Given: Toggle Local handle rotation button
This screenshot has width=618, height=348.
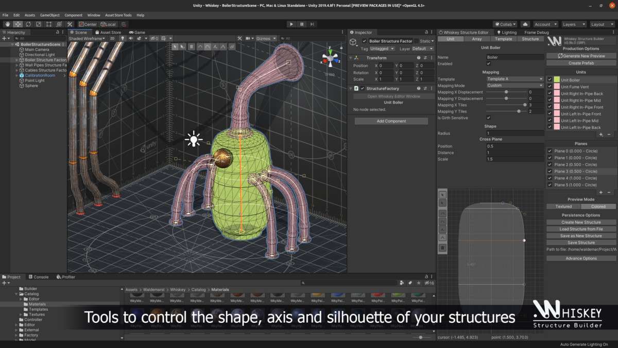Looking at the screenshot, I should 108,24.
